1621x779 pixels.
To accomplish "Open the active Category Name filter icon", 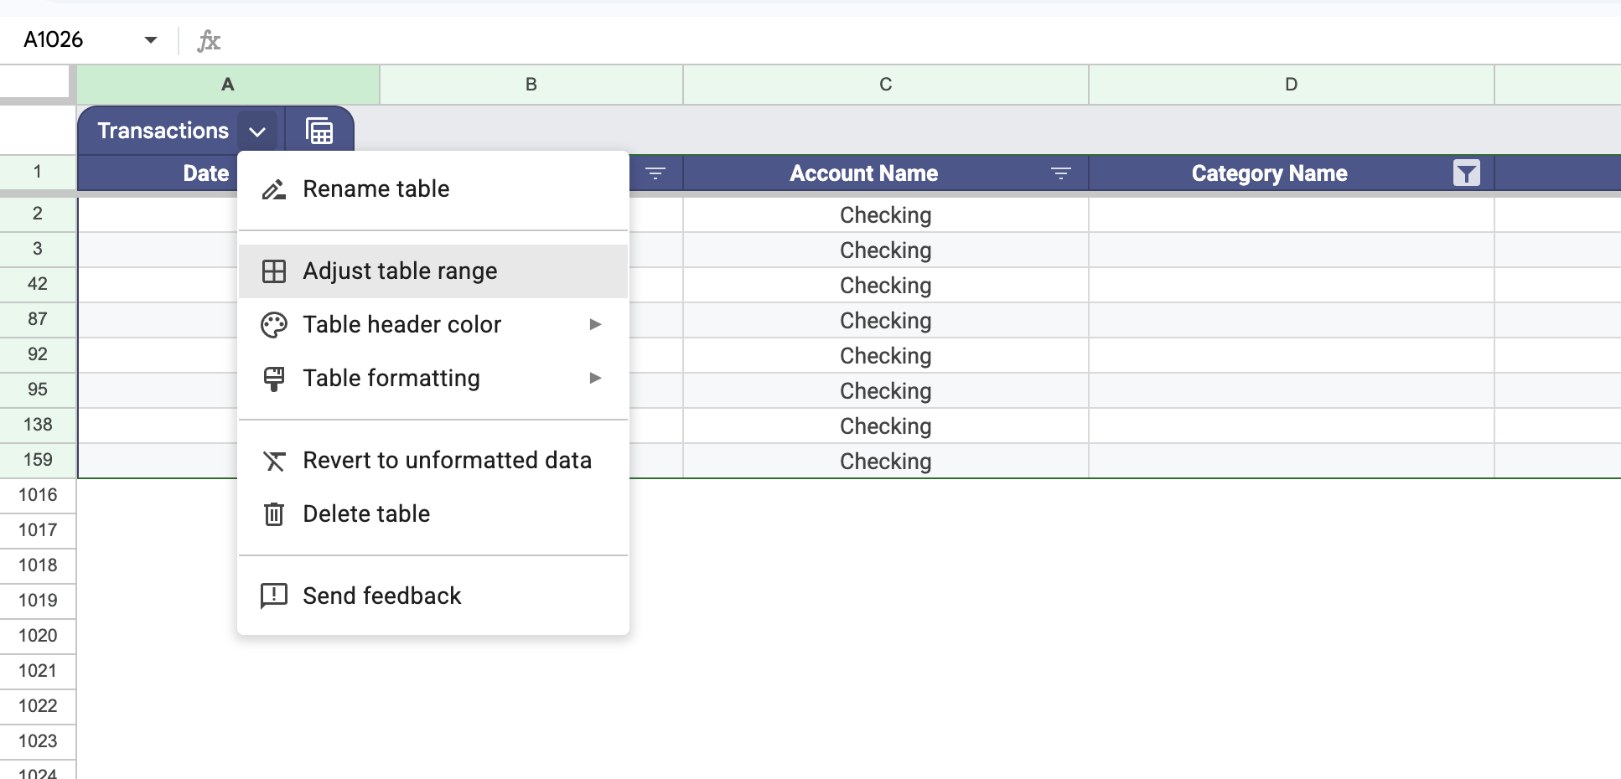I will (x=1467, y=173).
